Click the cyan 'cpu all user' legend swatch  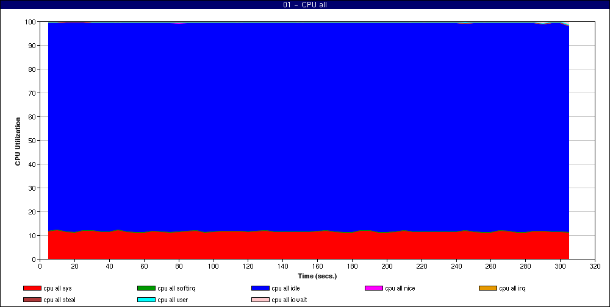[146, 300]
